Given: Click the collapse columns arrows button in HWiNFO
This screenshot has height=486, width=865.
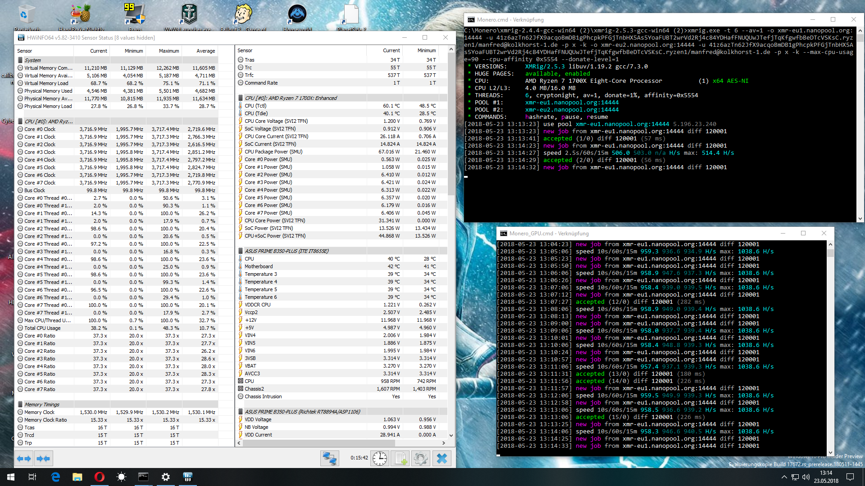Looking at the screenshot, I should click(x=44, y=459).
